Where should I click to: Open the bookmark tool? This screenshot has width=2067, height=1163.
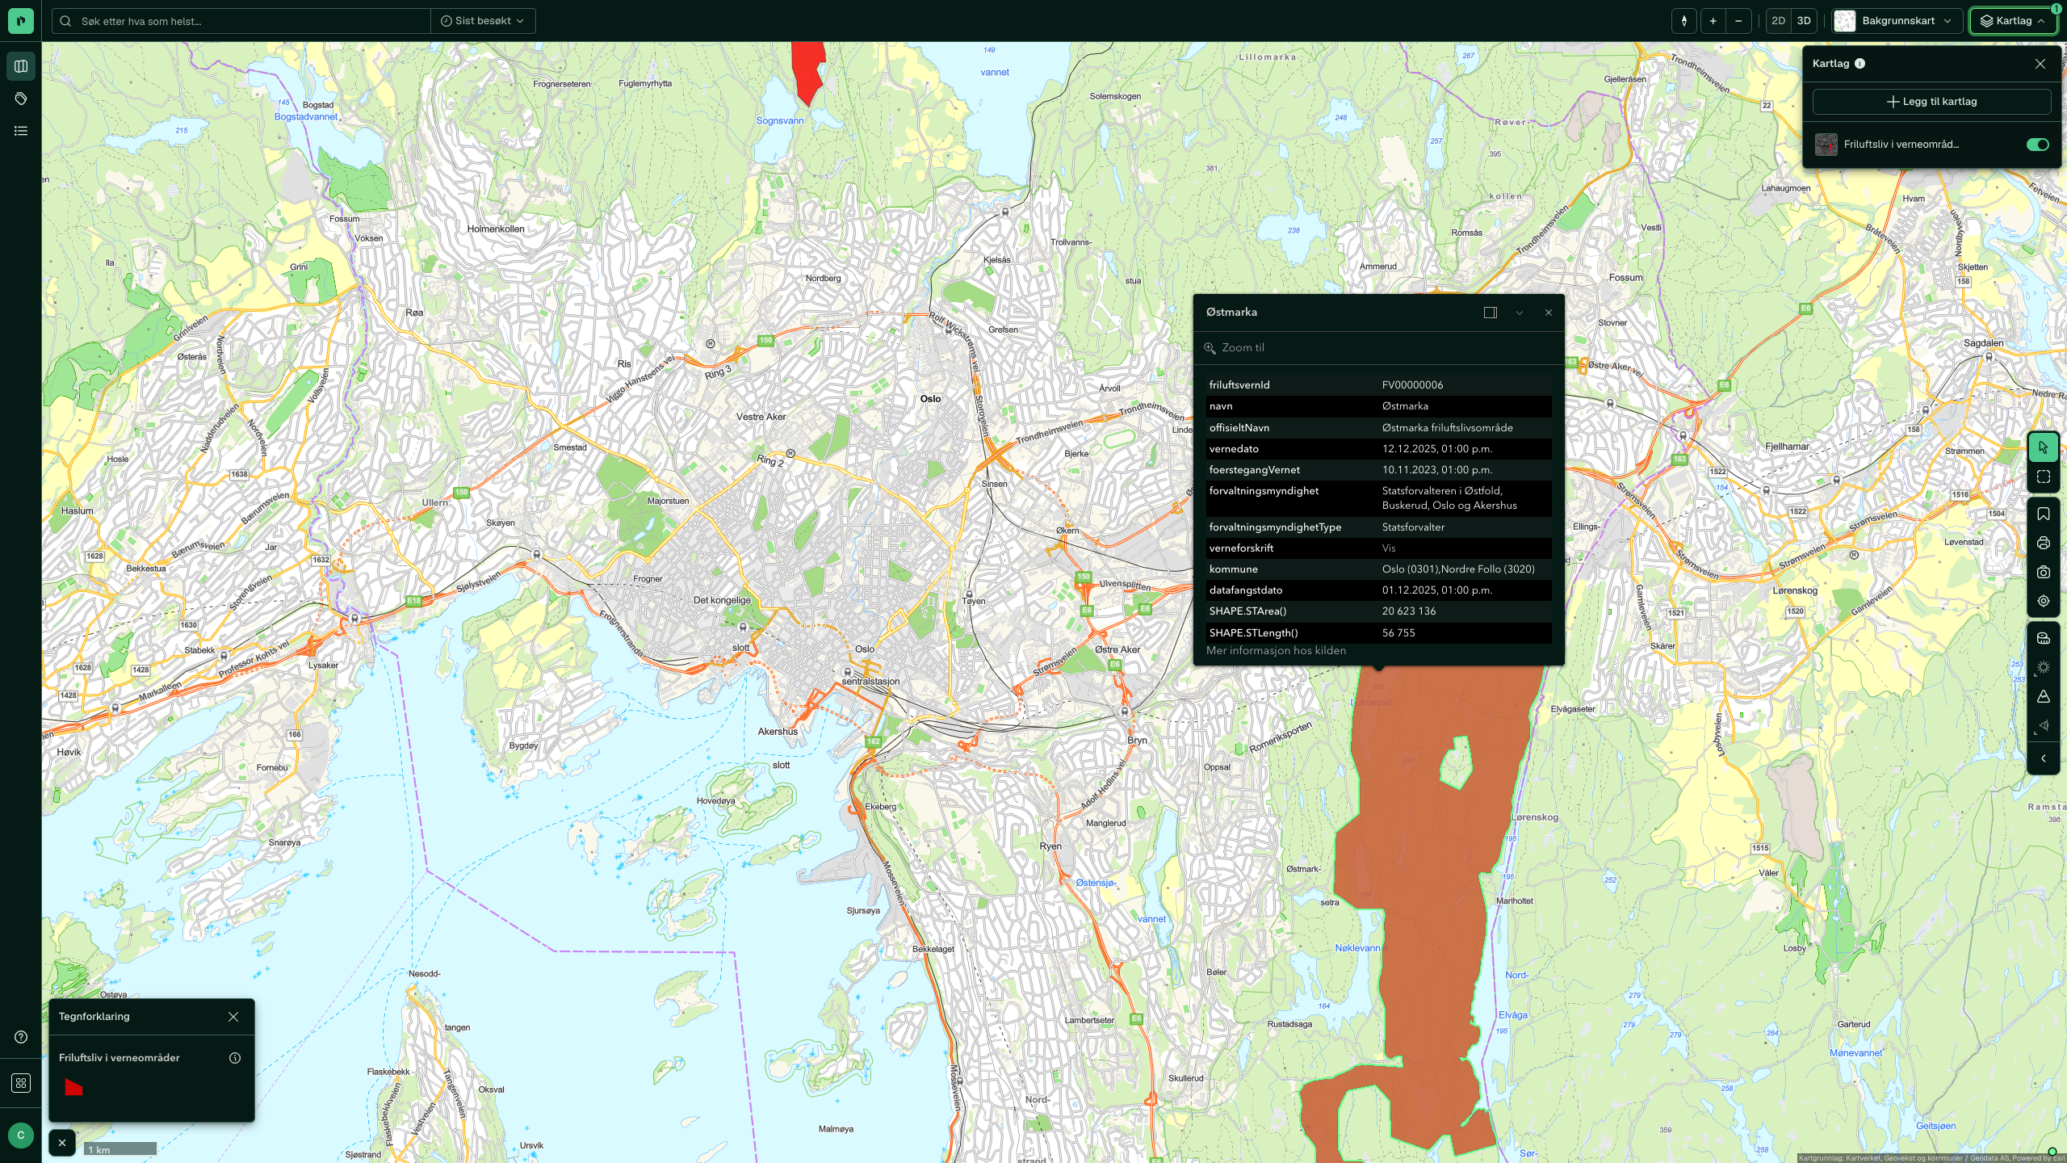click(2044, 514)
